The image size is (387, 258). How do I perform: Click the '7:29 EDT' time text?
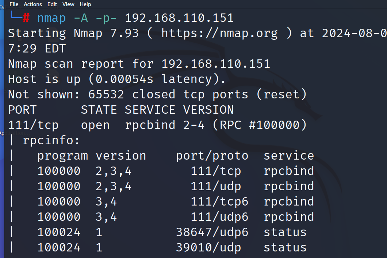click(x=37, y=48)
